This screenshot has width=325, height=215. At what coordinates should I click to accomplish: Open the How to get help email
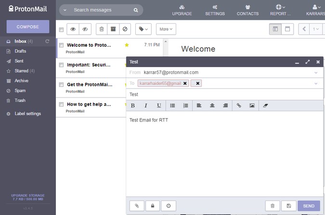coord(91,107)
